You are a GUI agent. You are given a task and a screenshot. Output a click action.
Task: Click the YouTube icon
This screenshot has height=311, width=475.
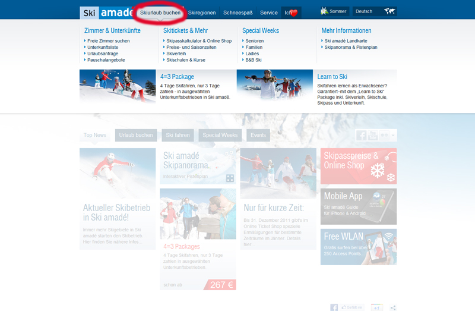coord(373,136)
